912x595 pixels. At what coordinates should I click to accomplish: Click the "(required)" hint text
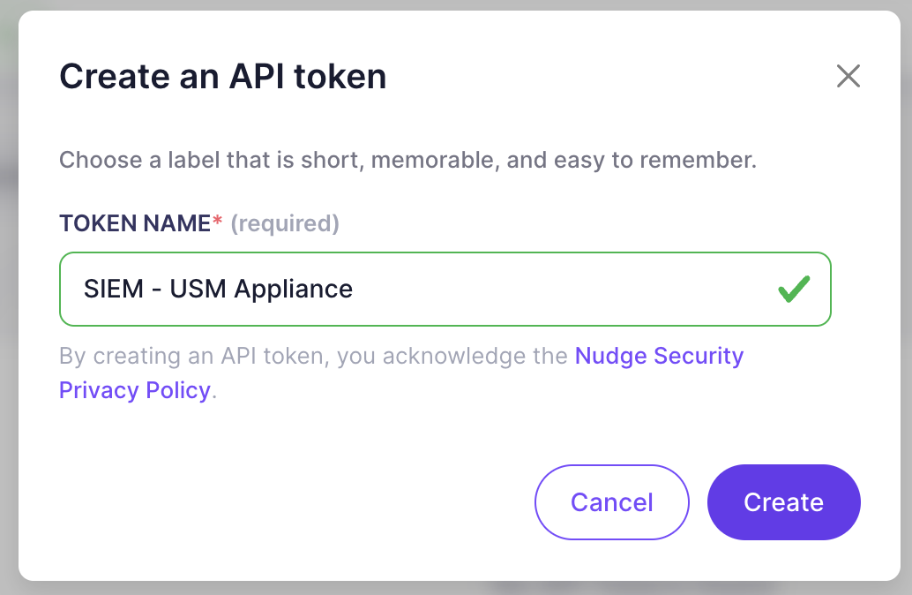click(x=285, y=223)
